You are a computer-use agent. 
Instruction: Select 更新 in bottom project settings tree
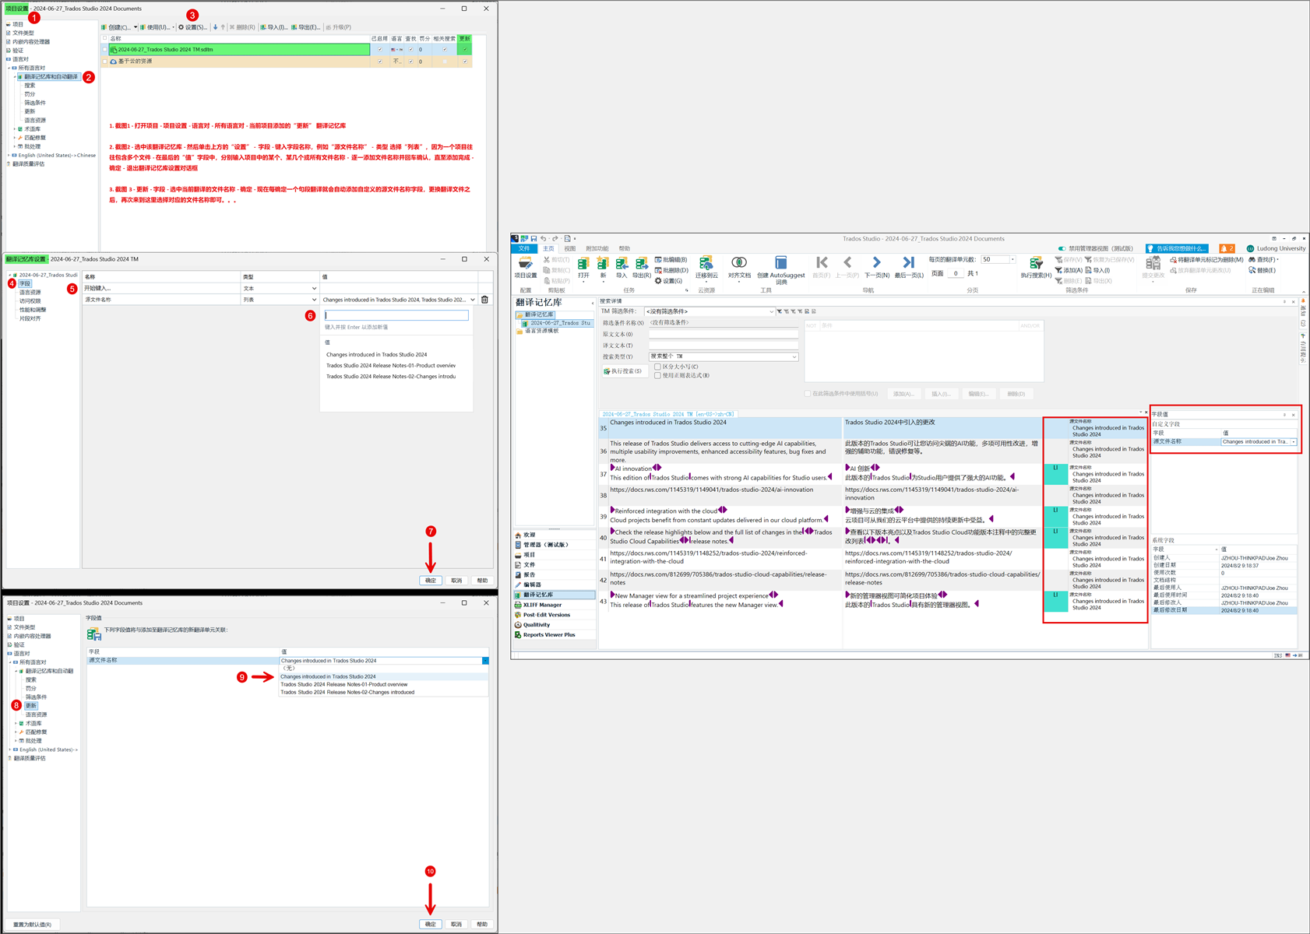pyautogui.click(x=31, y=706)
